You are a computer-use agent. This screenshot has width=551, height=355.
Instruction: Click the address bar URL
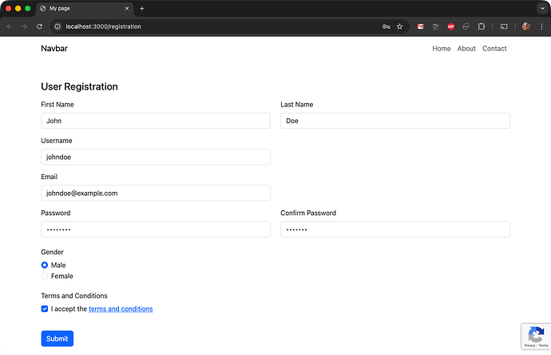click(x=103, y=26)
